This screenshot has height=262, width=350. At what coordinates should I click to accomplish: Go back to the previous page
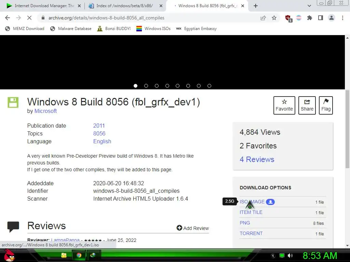pyautogui.click(x=8, y=18)
